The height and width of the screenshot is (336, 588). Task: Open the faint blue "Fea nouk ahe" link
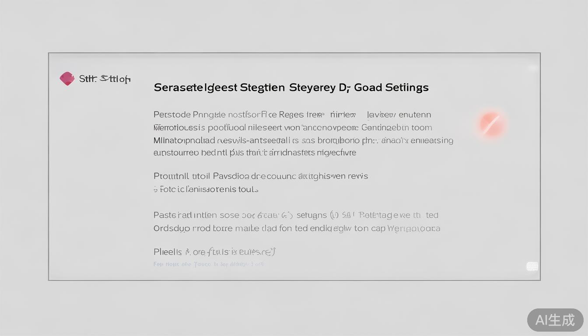pos(208,264)
